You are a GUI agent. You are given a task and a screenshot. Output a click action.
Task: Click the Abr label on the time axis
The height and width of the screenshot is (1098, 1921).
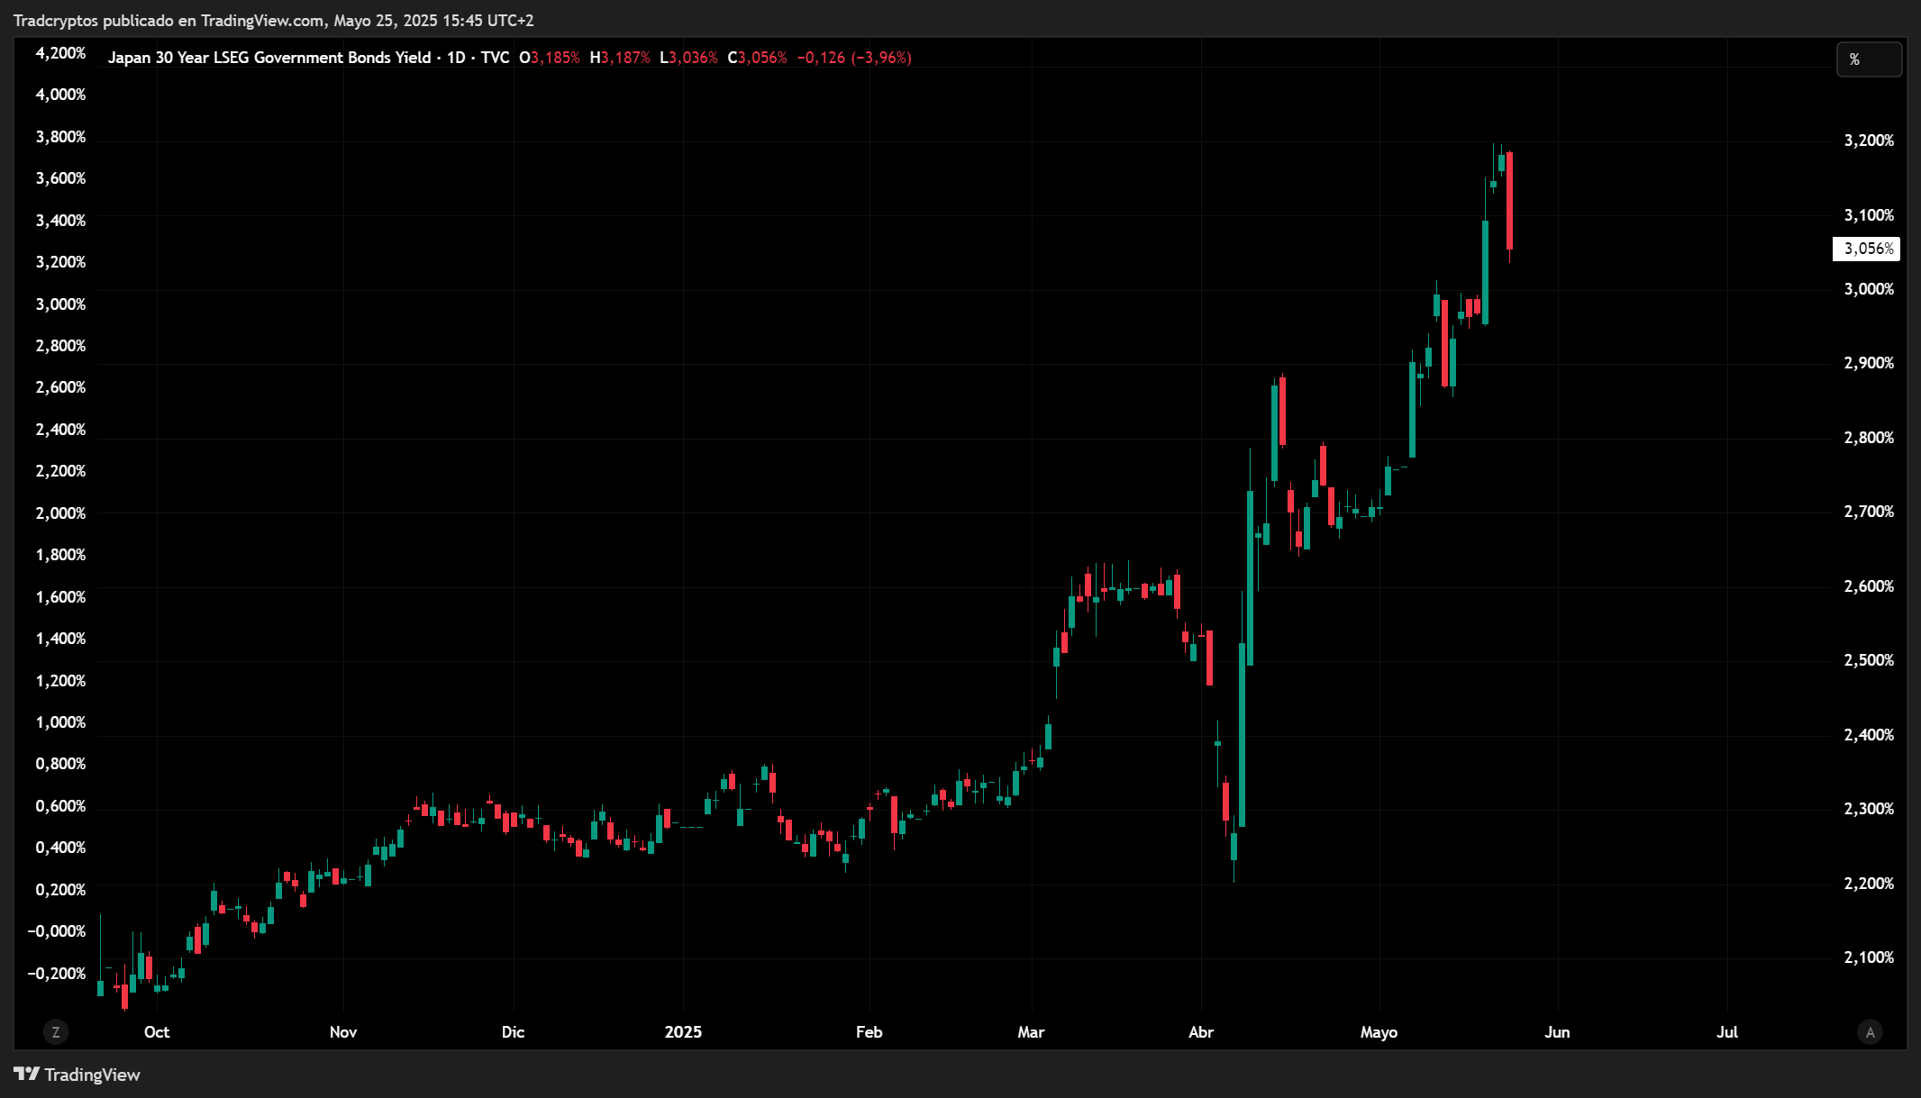pos(1201,1032)
